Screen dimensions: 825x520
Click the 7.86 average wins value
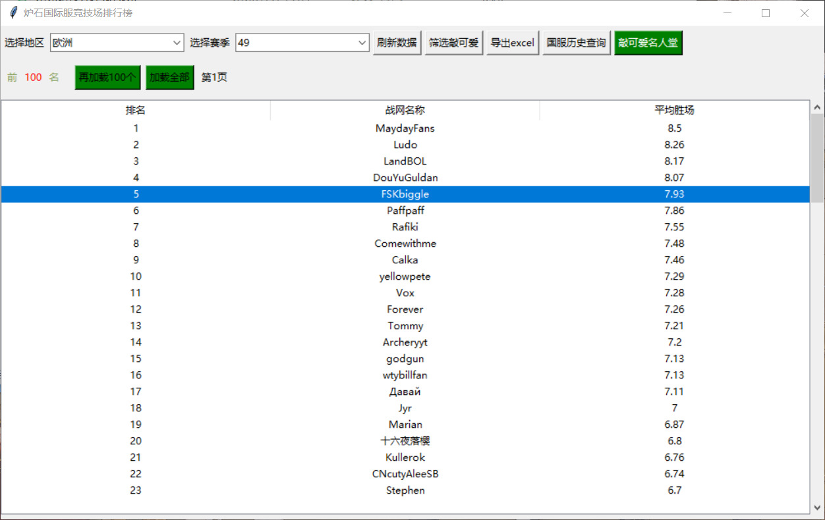click(x=674, y=211)
